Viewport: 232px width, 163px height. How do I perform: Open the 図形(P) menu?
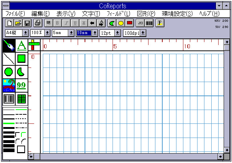pos(146,14)
